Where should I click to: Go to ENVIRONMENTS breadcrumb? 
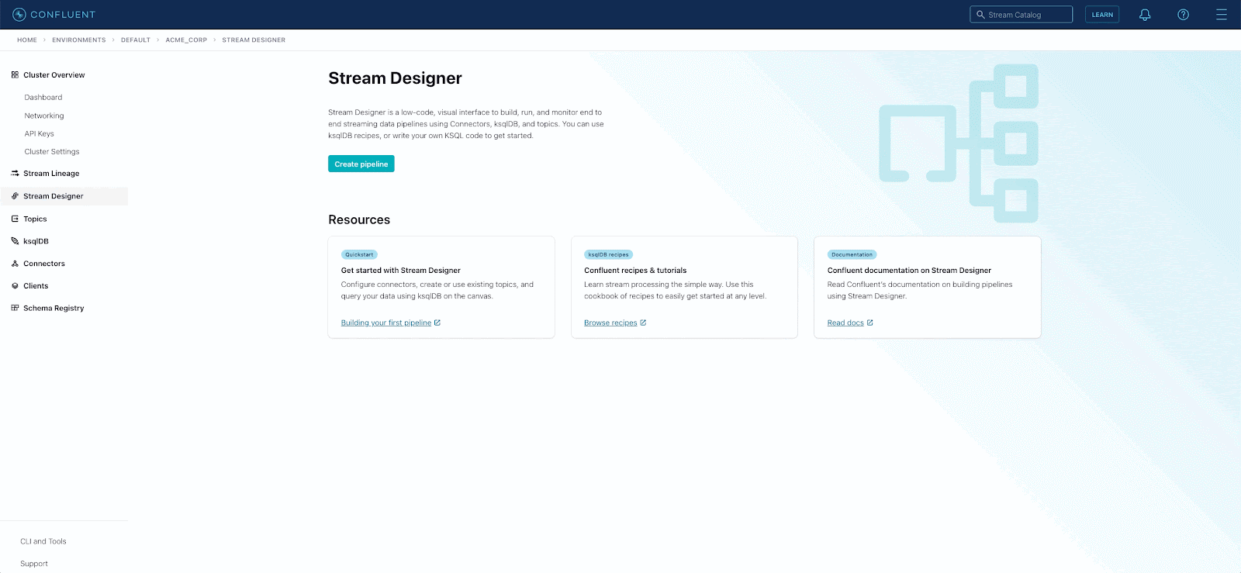point(79,40)
